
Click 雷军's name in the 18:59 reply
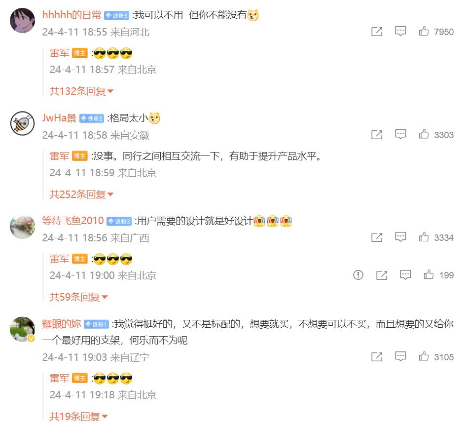(x=59, y=156)
